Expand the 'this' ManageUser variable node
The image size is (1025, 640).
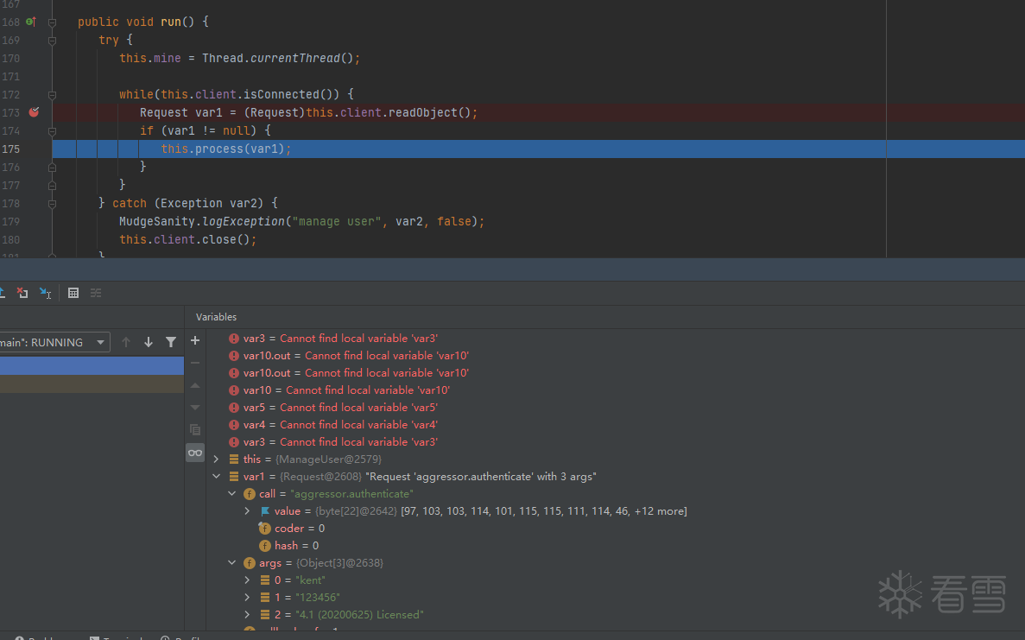click(216, 459)
